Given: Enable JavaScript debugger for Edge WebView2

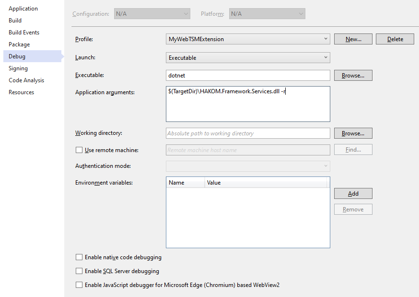Looking at the screenshot, I should (79, 285).
